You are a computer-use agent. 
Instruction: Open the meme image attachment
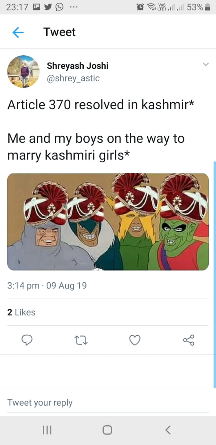[108, 222]
